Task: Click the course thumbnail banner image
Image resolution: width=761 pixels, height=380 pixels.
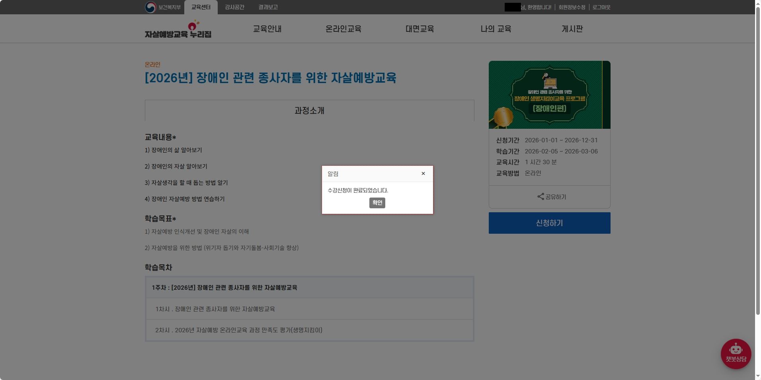Action: tap(549, 95)
